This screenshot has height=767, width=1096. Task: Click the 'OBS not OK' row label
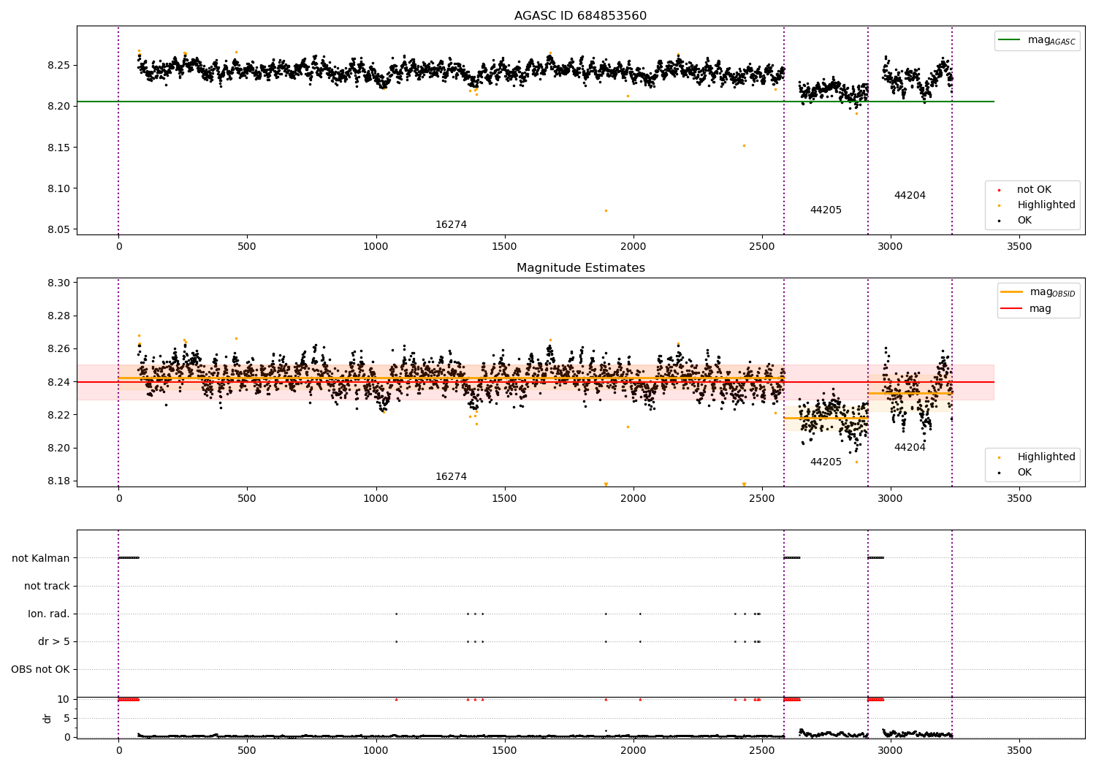tap(40, 669)
